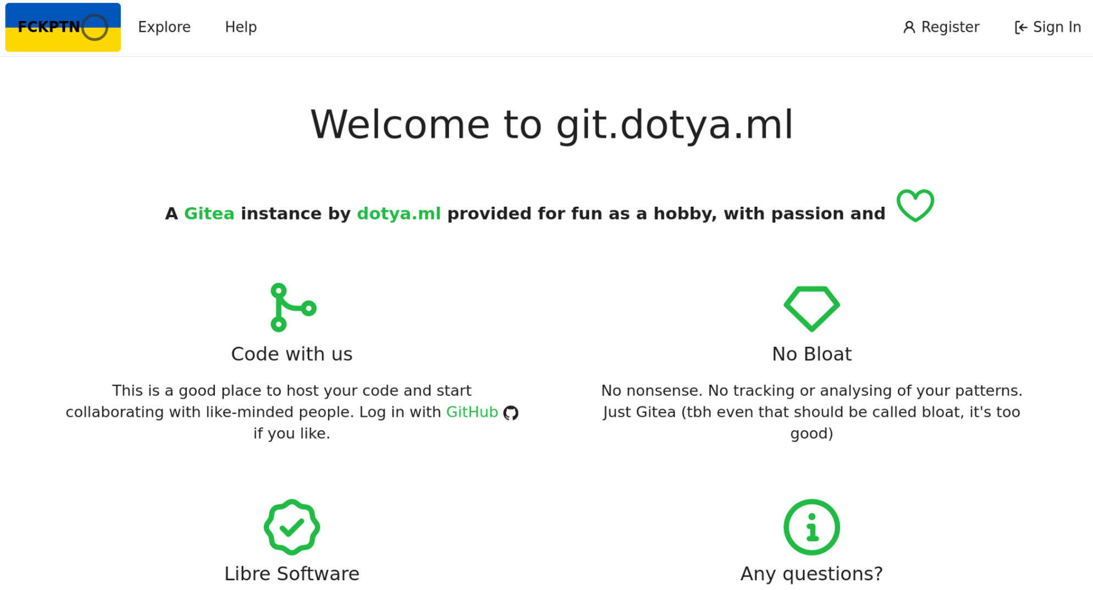Screen dimensions: 1093x590
Task: Click the FCKPTN flag logo
Action: 63,27
